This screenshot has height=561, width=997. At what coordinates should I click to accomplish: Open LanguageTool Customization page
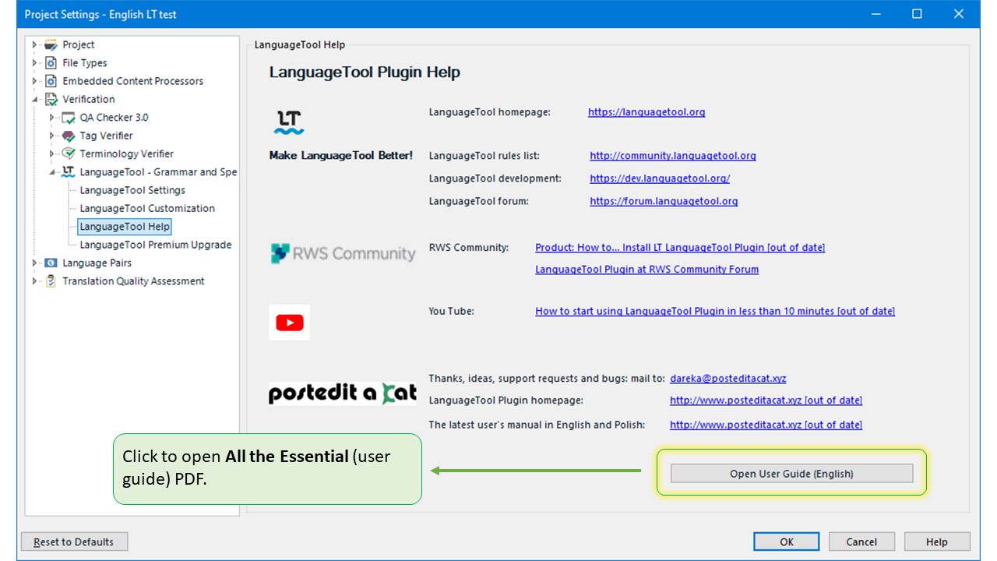pos(147,208)
